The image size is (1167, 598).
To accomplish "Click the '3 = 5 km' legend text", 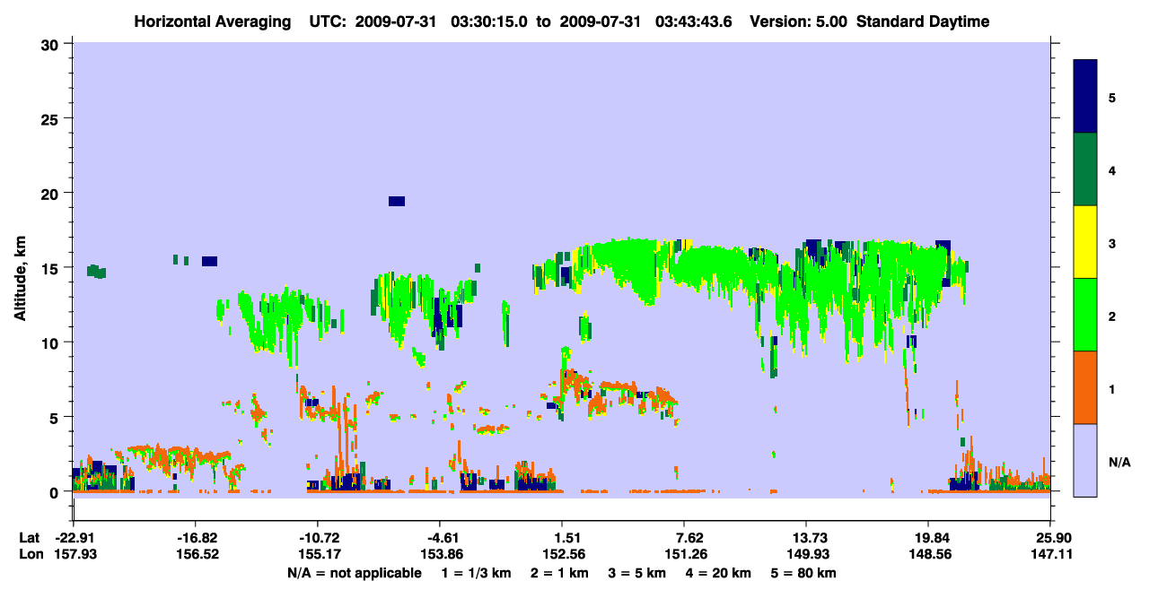I will coord(637,572).
